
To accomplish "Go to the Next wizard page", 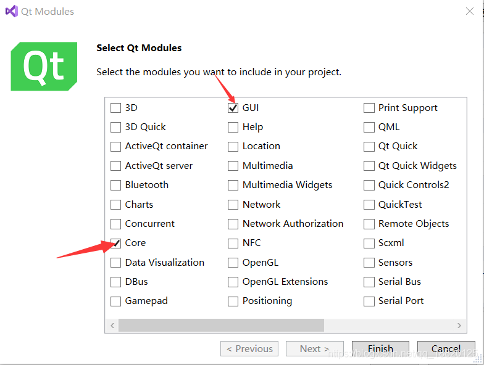I will (x=315, y=349).
